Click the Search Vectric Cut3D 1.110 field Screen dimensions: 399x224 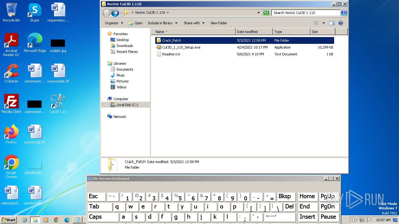(x=306, y=13)
